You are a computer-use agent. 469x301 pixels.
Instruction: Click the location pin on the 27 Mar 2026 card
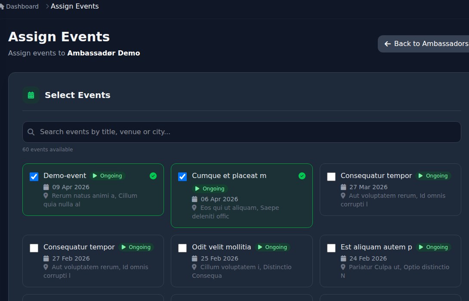click(343, 196)
